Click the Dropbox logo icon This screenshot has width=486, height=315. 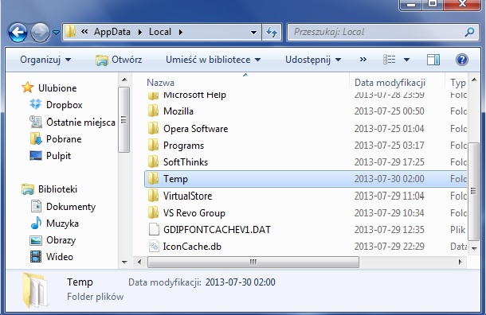click(36, 104)
